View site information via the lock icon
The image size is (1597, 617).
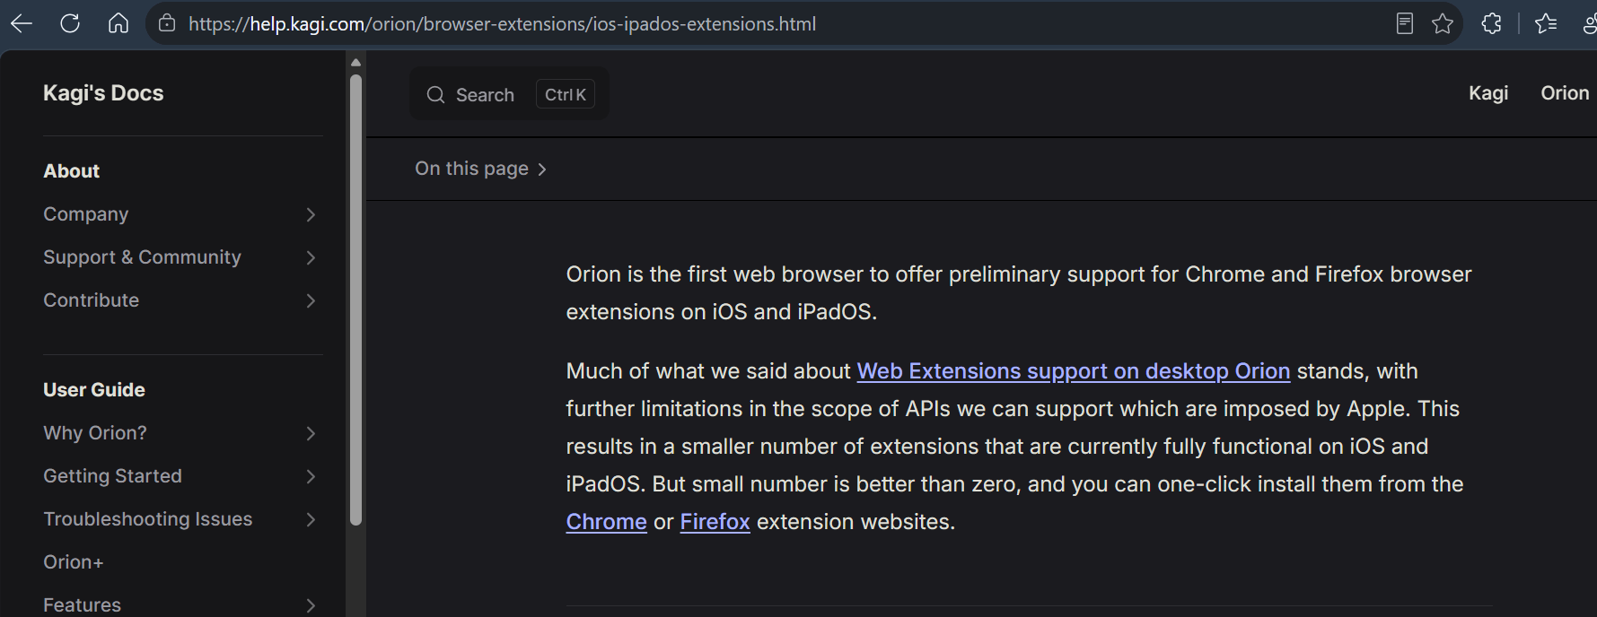tap(167, 24)
